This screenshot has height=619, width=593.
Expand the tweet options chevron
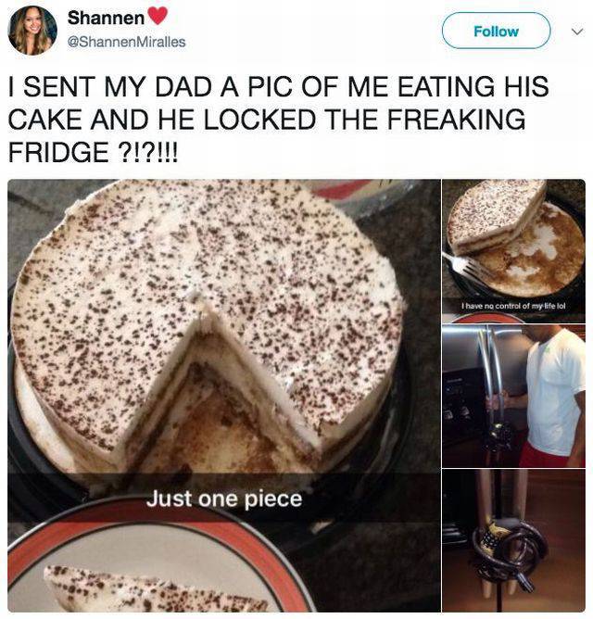(577, 32)
